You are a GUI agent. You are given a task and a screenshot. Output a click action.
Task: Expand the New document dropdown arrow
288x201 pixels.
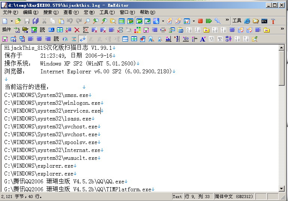(x=12, y=21)
